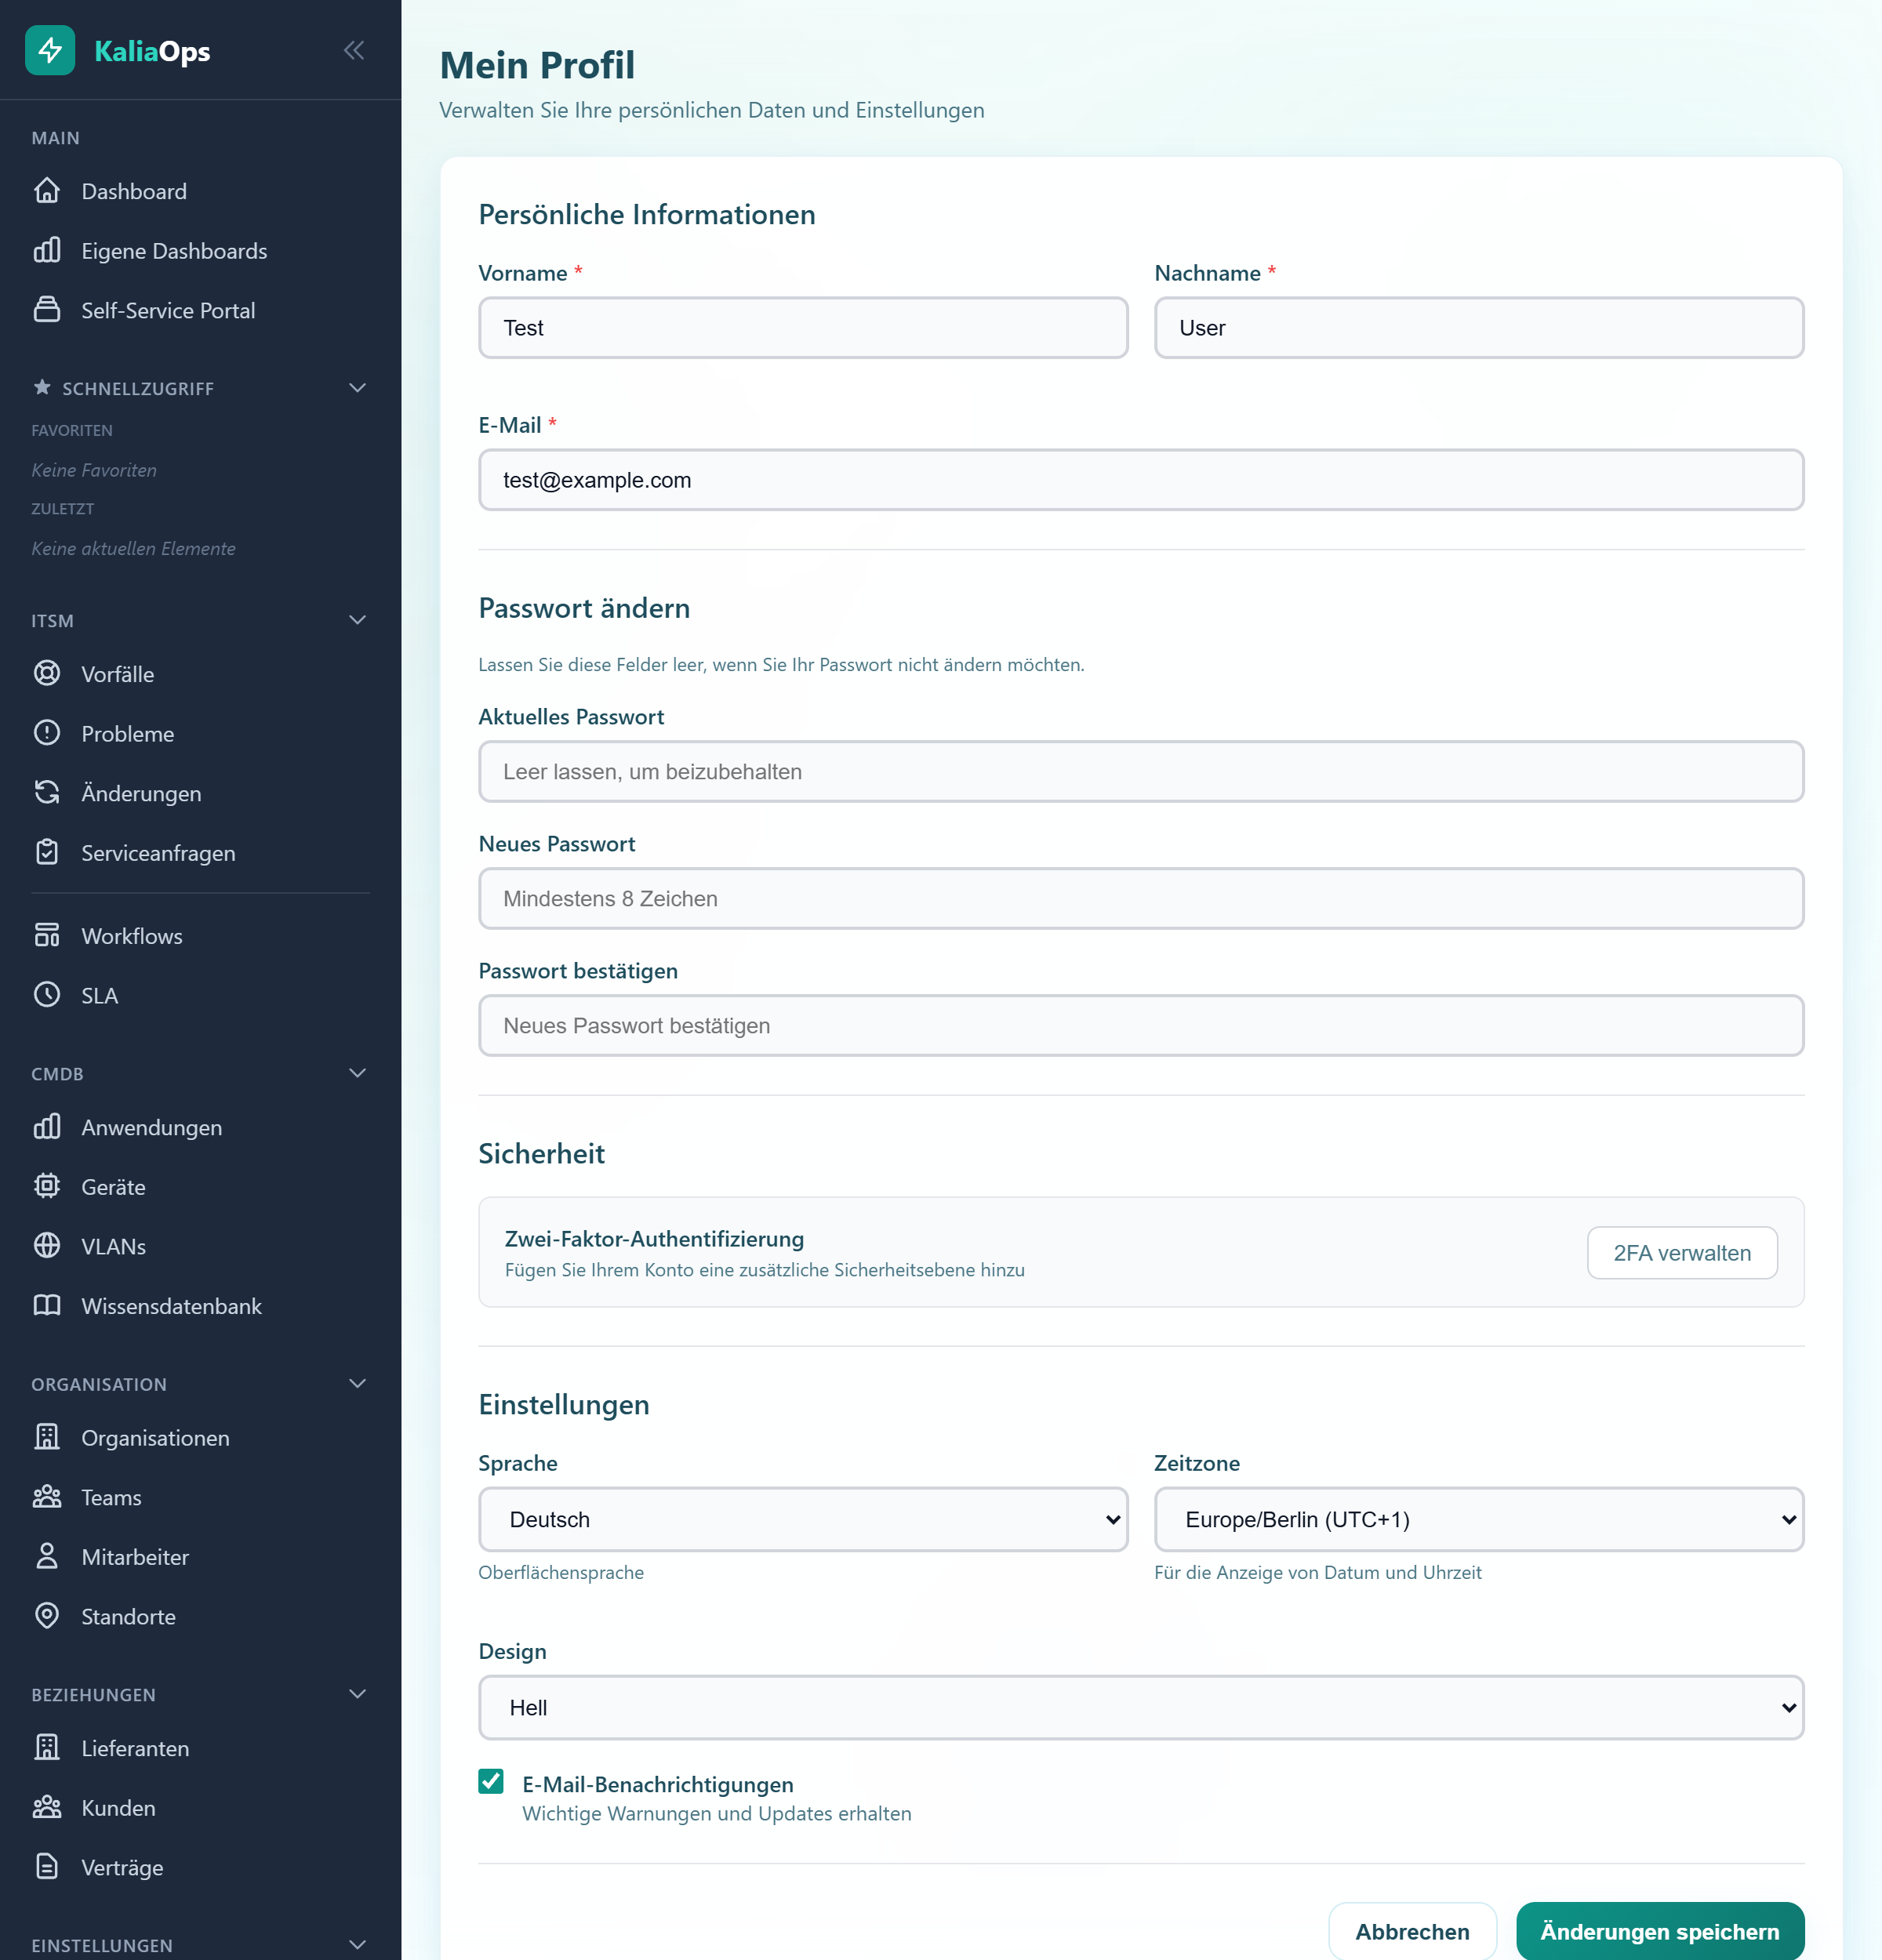Viewport: 1882px width, 1960px height.
Task: Collapse the sidebar with double-chevron icon
Action: coord(354,50)
